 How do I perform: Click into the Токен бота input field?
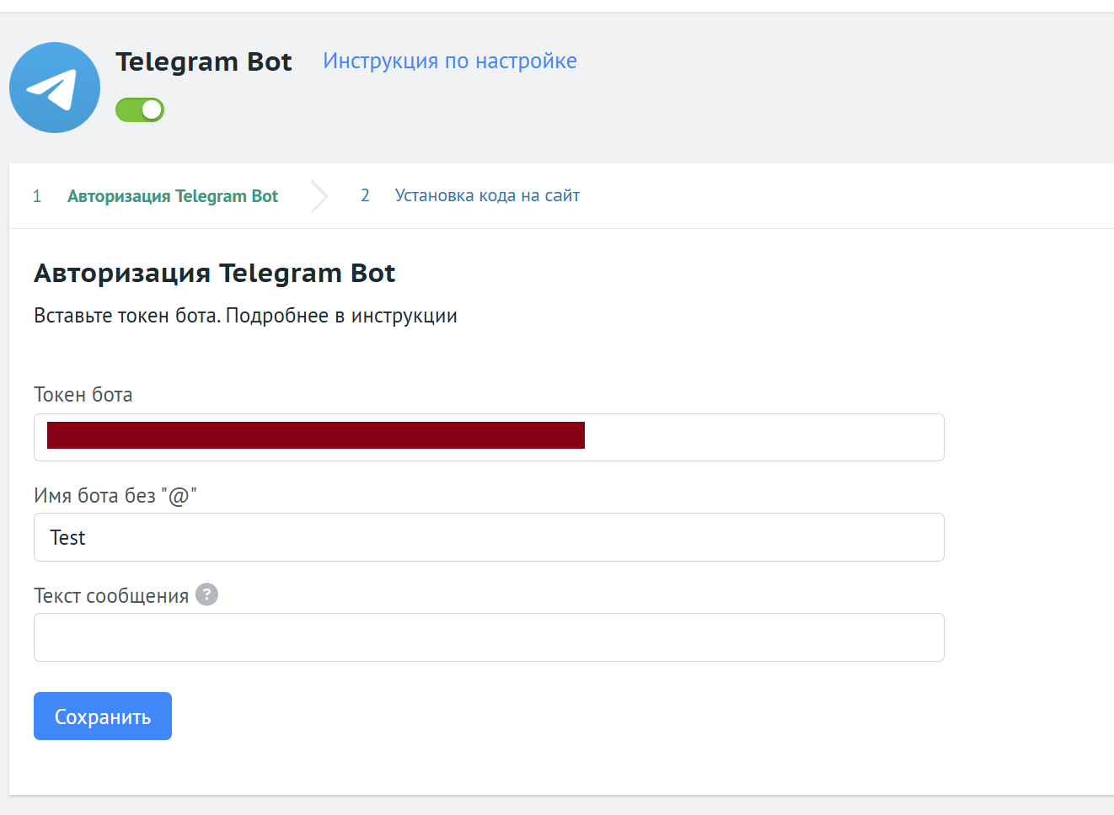pyautogui.click(x=758, y=437)
